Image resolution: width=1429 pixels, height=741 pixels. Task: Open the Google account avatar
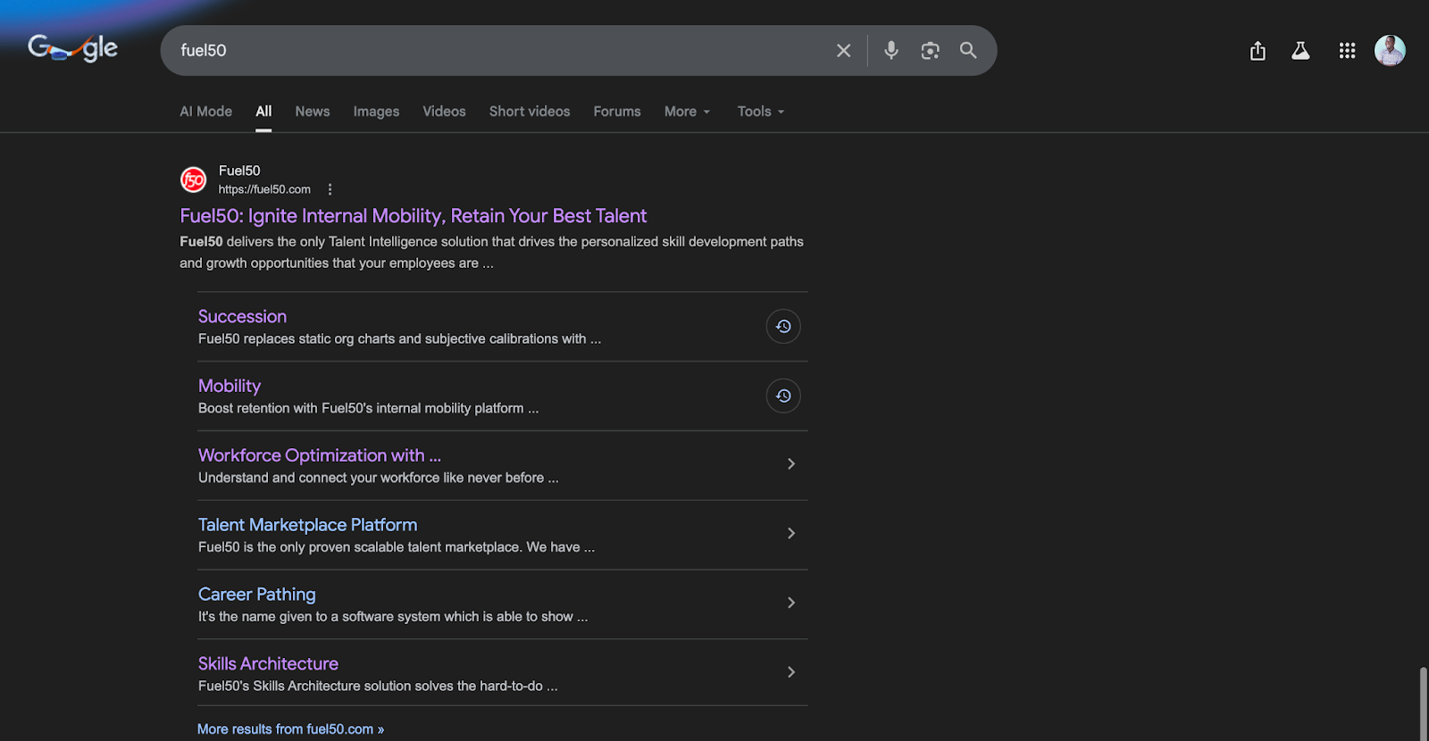coord(1390,51)
